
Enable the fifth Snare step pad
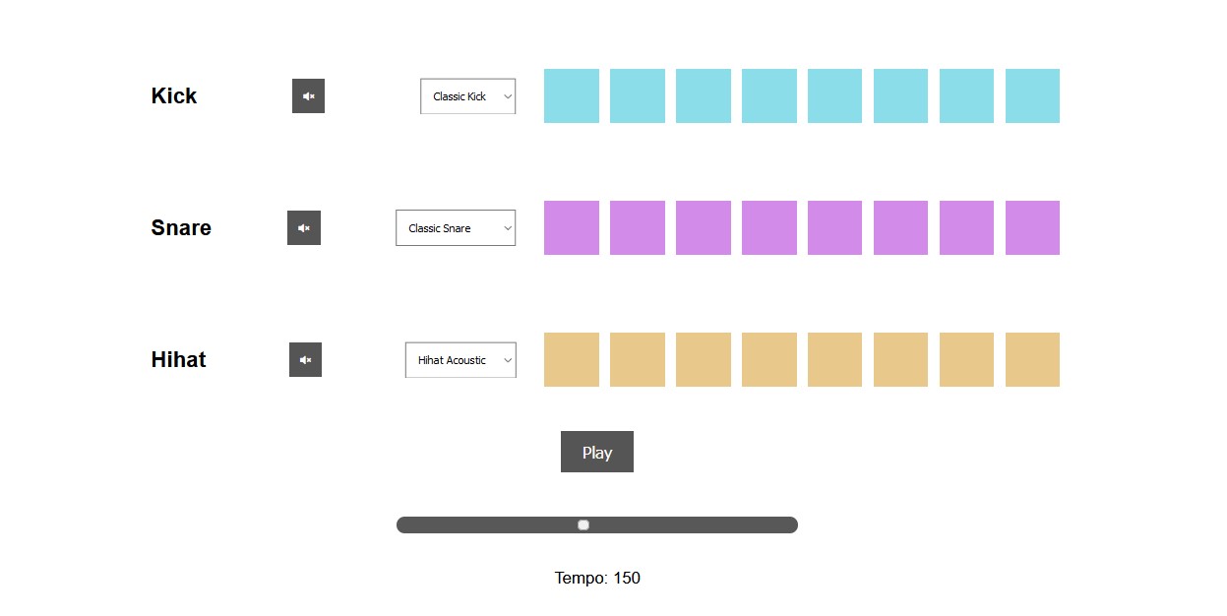pos(834,228)
